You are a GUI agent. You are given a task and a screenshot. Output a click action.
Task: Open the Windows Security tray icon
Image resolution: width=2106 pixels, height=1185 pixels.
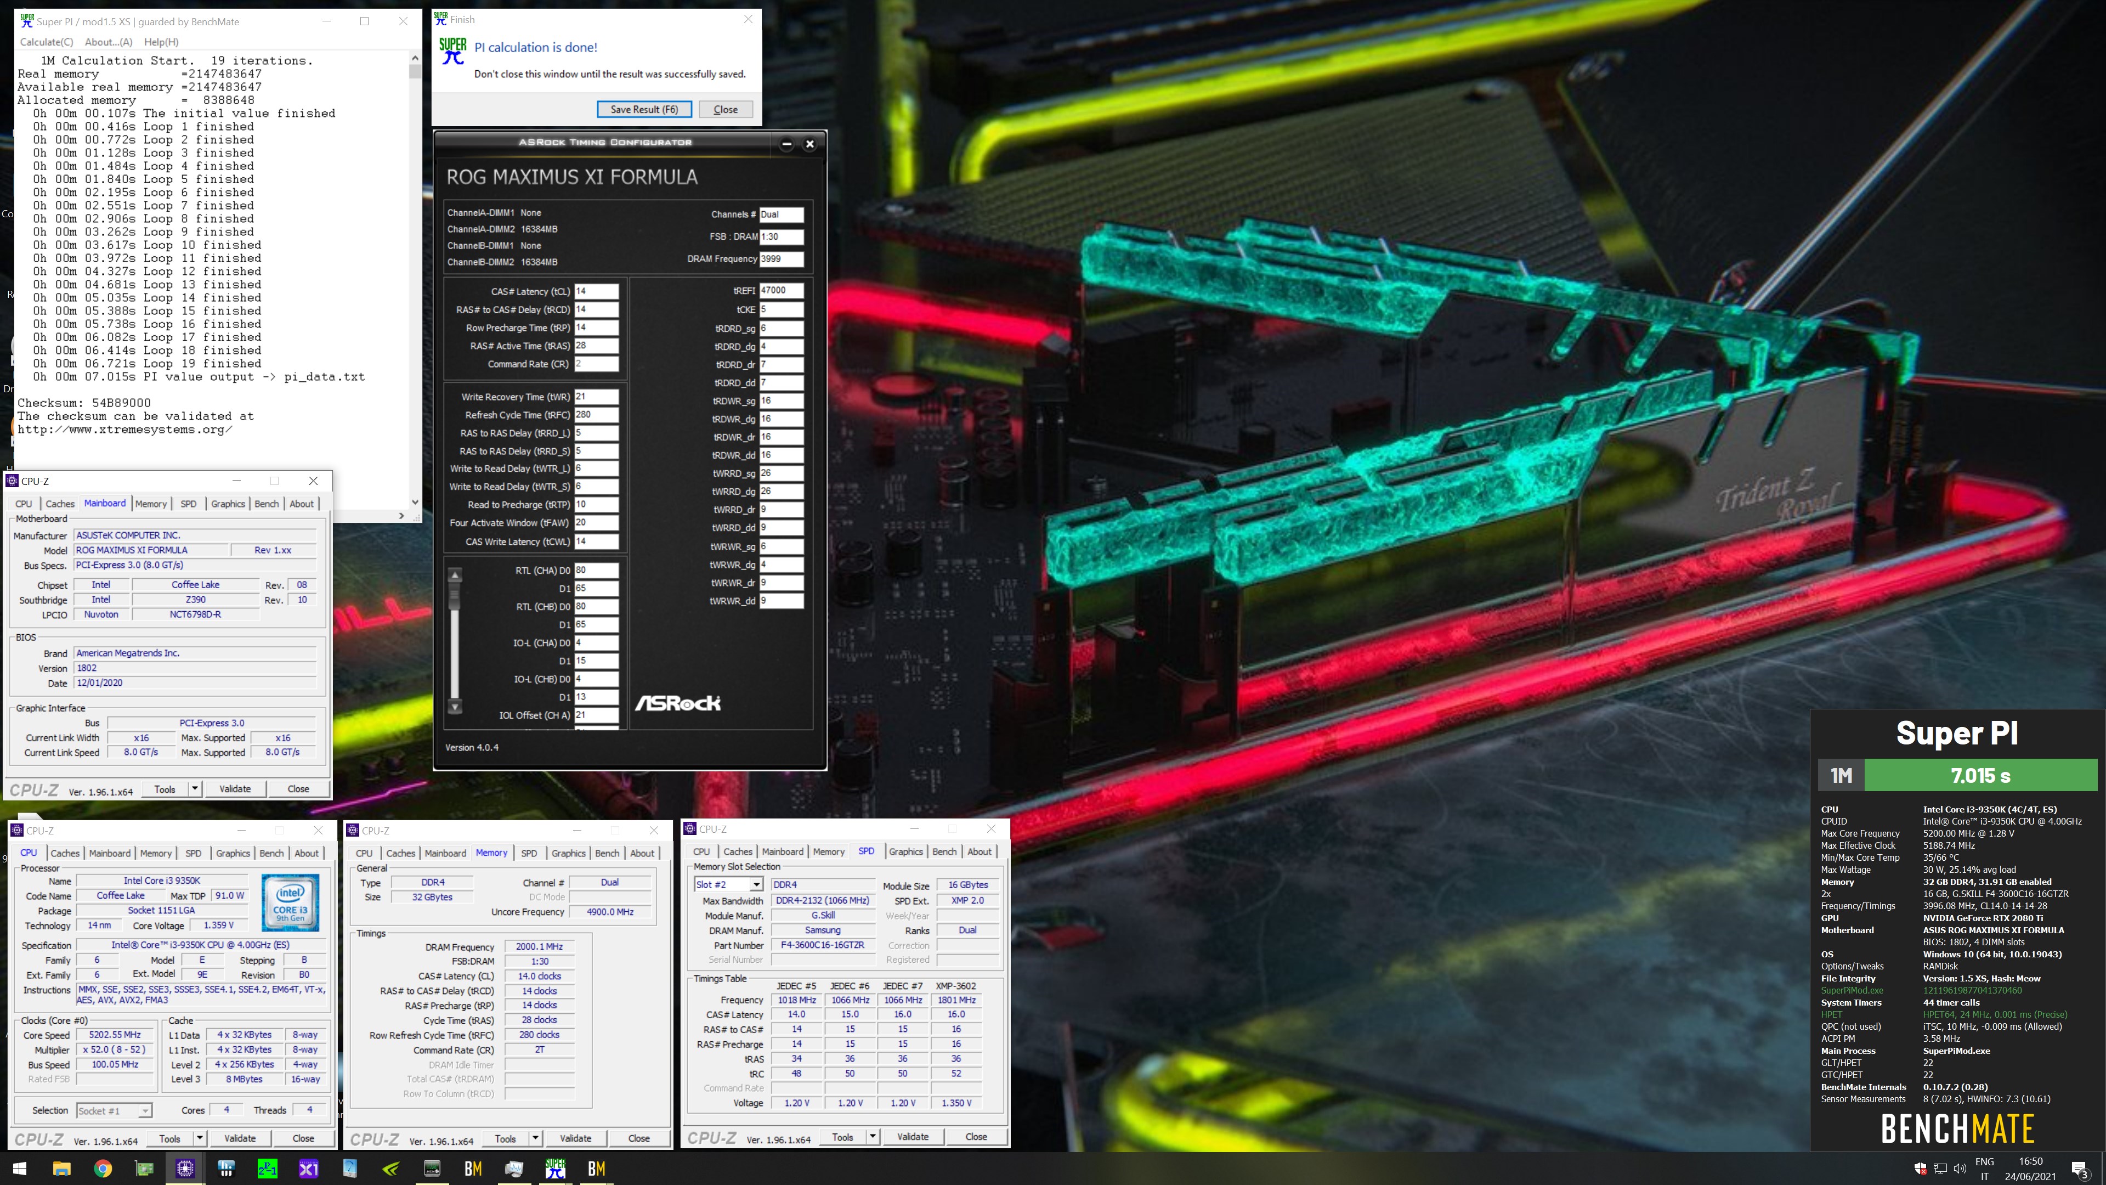coord(1921,1169)
